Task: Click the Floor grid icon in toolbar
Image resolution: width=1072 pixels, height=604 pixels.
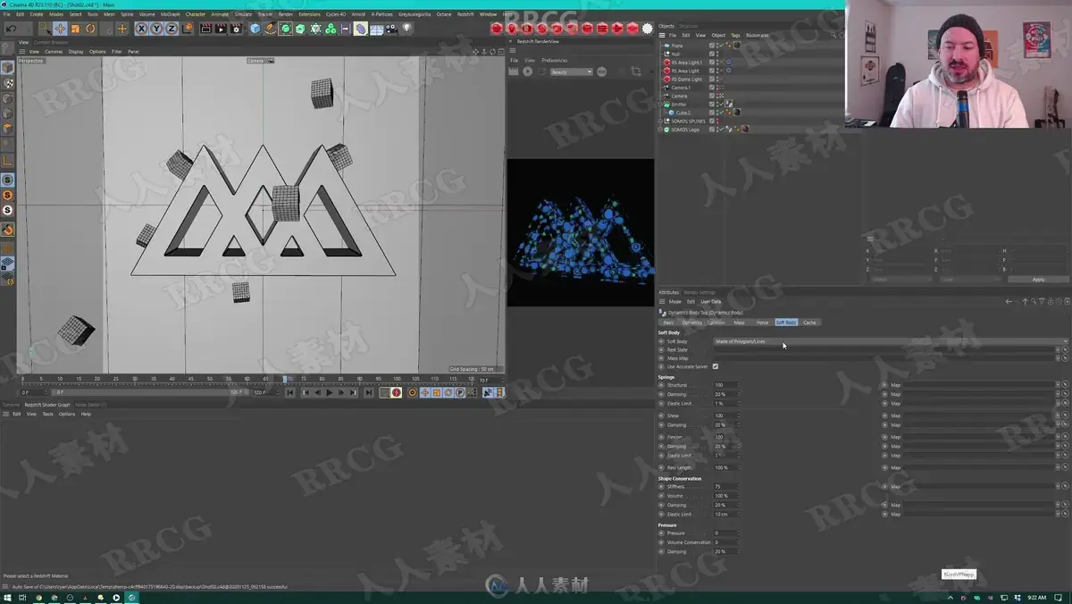Action: 376,29
